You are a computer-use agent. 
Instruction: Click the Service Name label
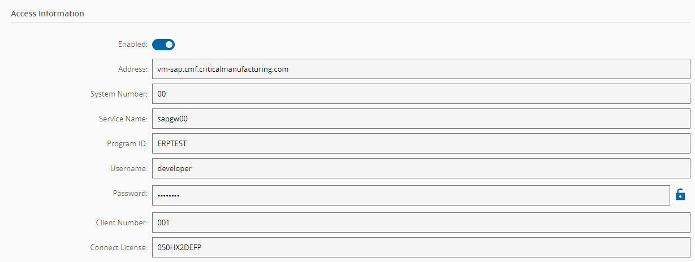(x=123, y=119)
